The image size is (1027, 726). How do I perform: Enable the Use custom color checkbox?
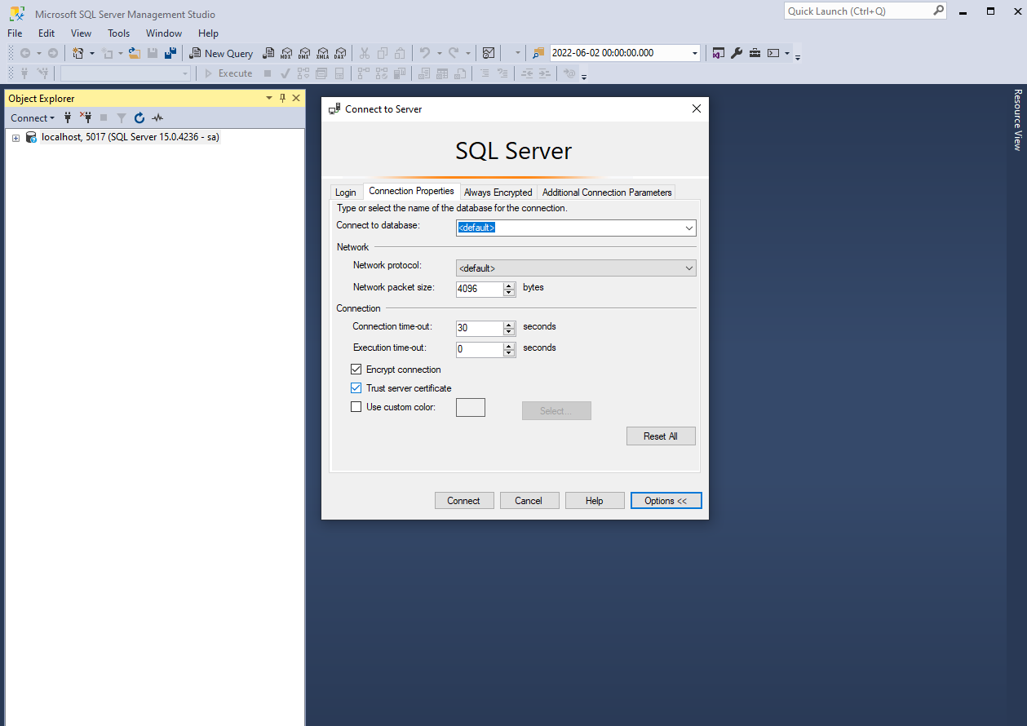(x=356, y=407)
